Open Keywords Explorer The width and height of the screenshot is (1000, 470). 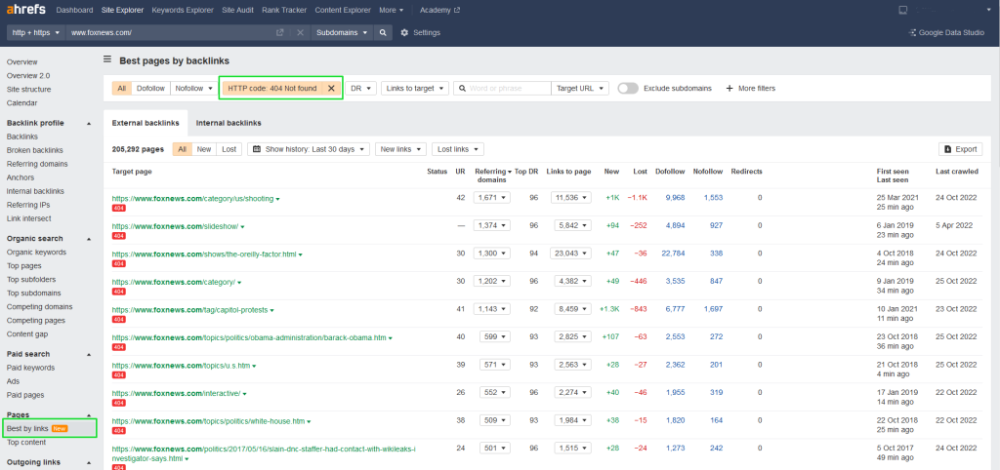[x=183, y=10]
